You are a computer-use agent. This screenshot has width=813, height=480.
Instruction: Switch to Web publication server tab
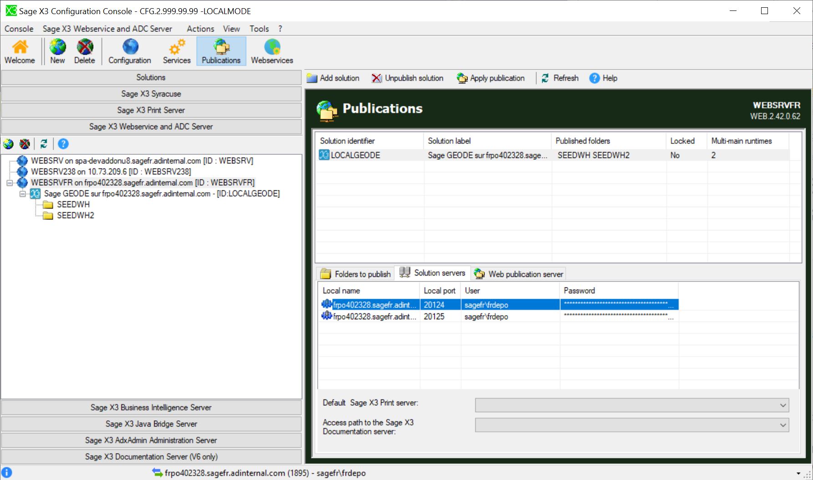519,274
